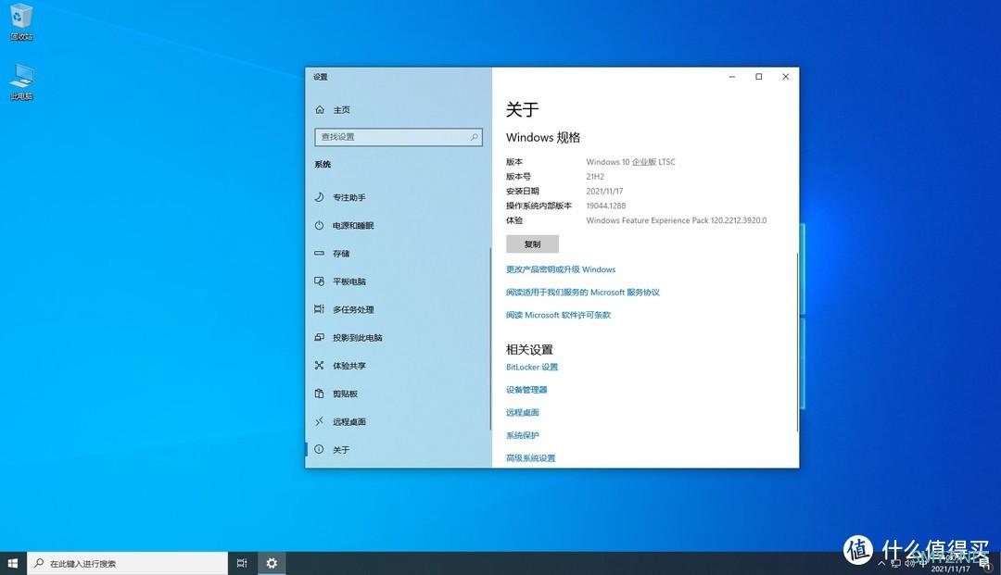The width and height of the screenshot is (1001, 575).
Task: Click the 查找设置 search field
Action: [x=399, y=137]
